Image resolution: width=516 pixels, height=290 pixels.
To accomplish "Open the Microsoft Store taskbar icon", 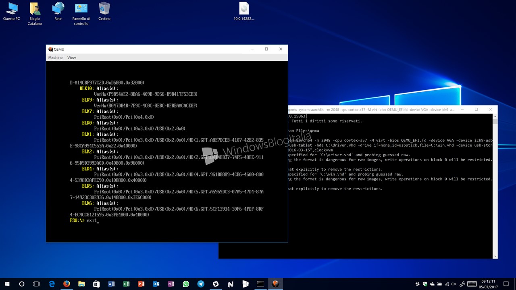I will tap(96, 284).
